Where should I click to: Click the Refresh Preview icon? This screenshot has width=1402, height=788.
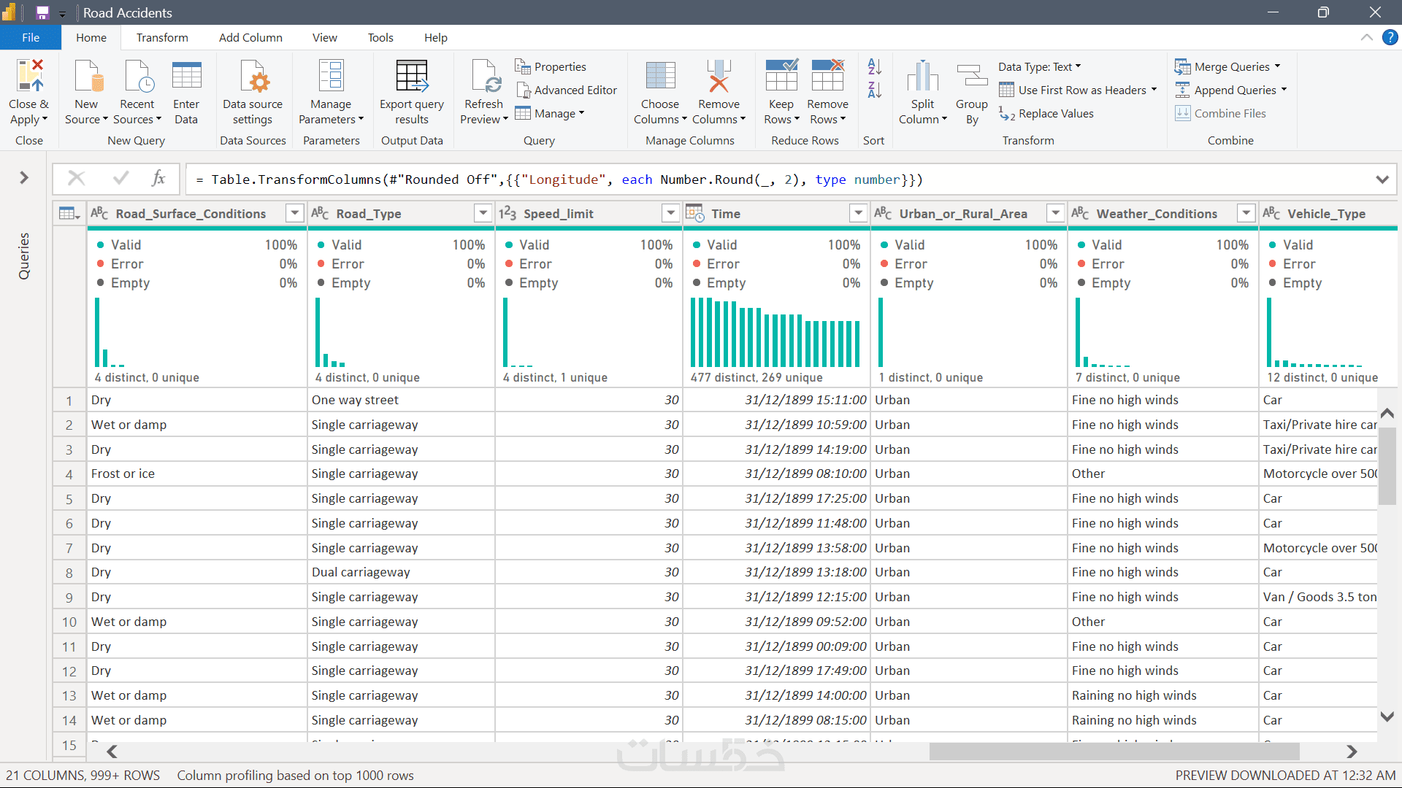(484, 76)
